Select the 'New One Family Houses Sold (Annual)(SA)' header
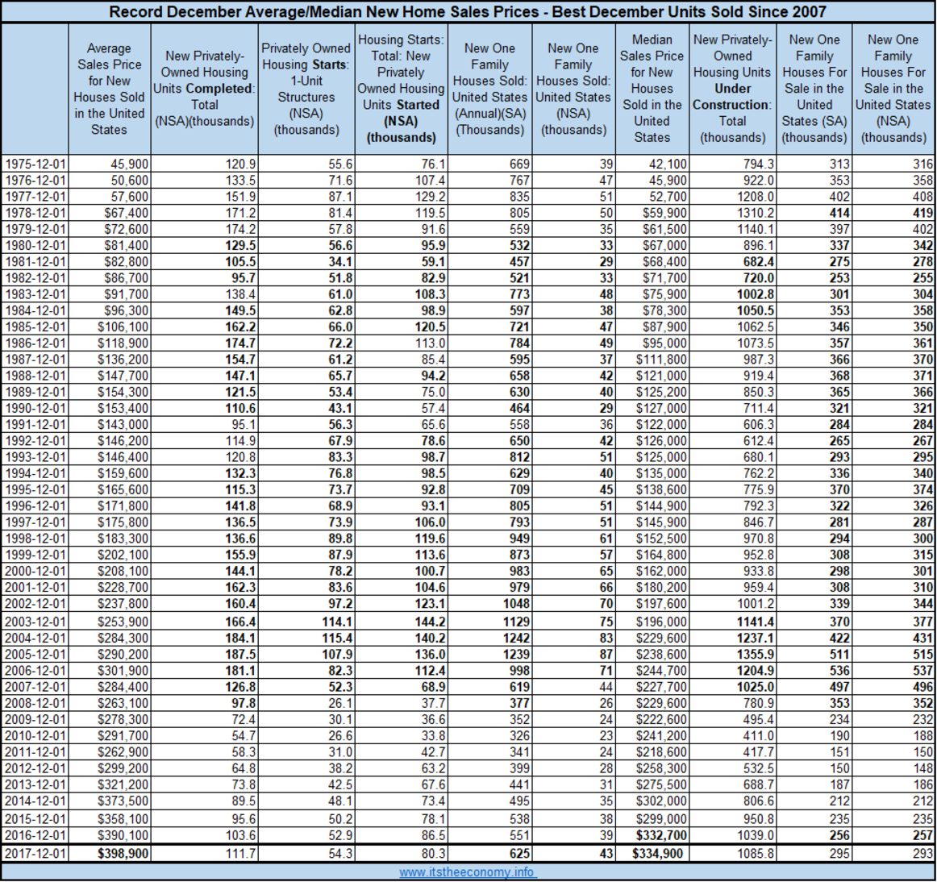Image resolution: width=937 pixels, height=882 pixels. (489, 89)
